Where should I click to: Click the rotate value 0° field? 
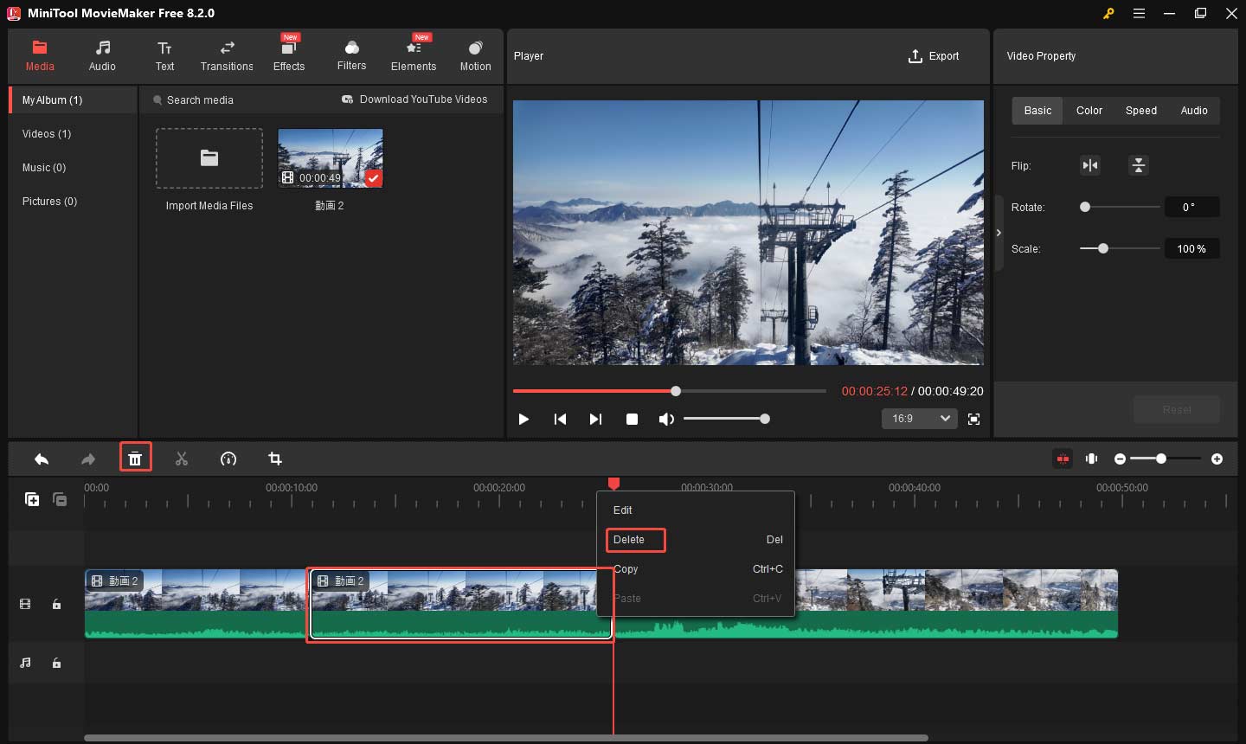pyautogui.click(x=1191, y=207)
